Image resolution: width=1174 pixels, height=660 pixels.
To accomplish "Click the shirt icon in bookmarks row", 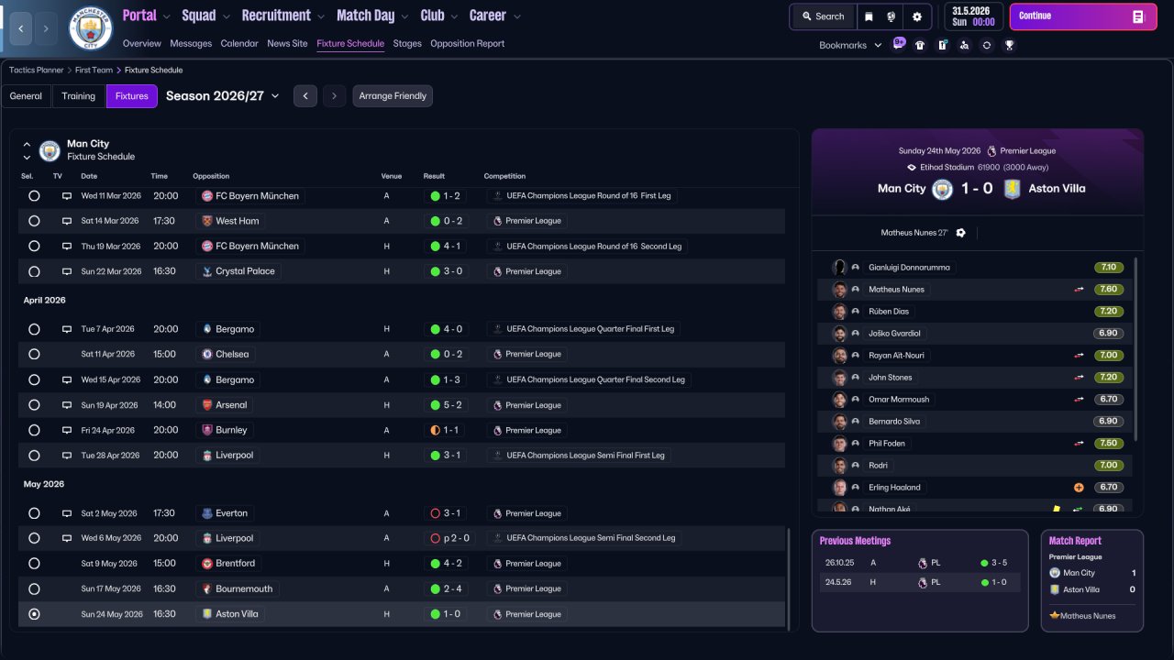I will click(x=920, y=45).
